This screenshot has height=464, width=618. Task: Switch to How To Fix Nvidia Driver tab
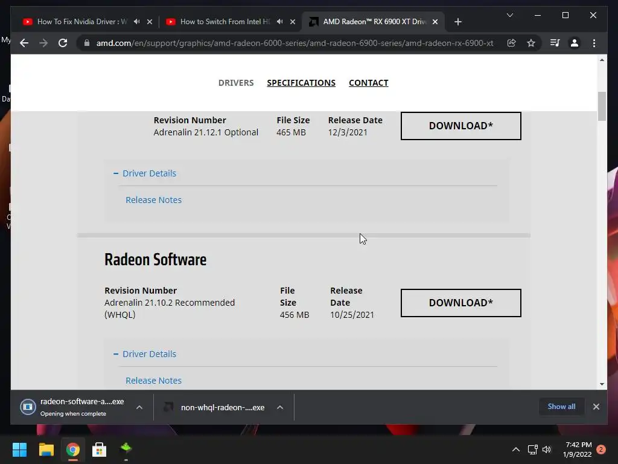pos(83,22)
